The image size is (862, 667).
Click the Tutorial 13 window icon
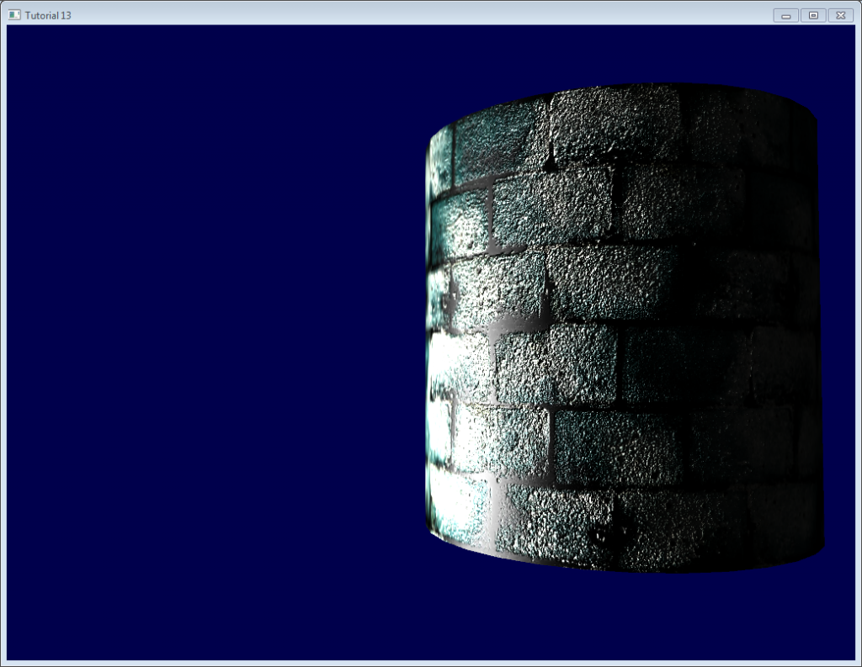(x=14, y=15)
